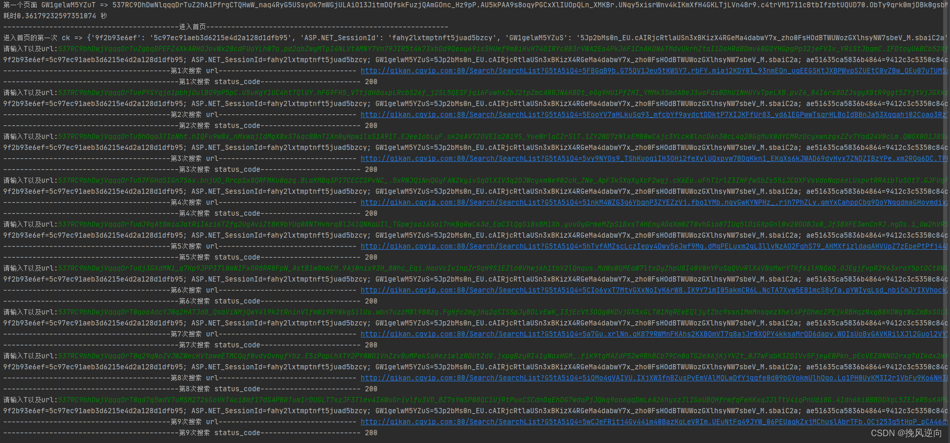Click green text containing 'DrT0q29qNoZVJWZWecHVtpwe'
Screen dimensions: 950x443
tap(502, 356)
